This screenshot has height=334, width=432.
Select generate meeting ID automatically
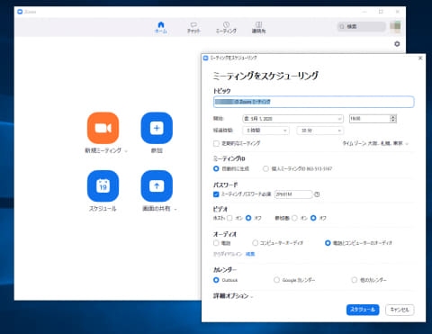click(216, 168)
